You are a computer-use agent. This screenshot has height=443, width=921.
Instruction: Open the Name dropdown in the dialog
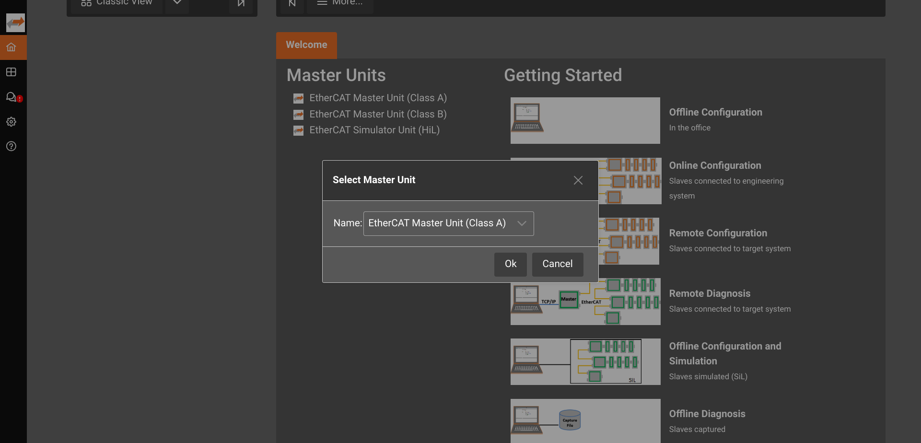pos(522,223)
